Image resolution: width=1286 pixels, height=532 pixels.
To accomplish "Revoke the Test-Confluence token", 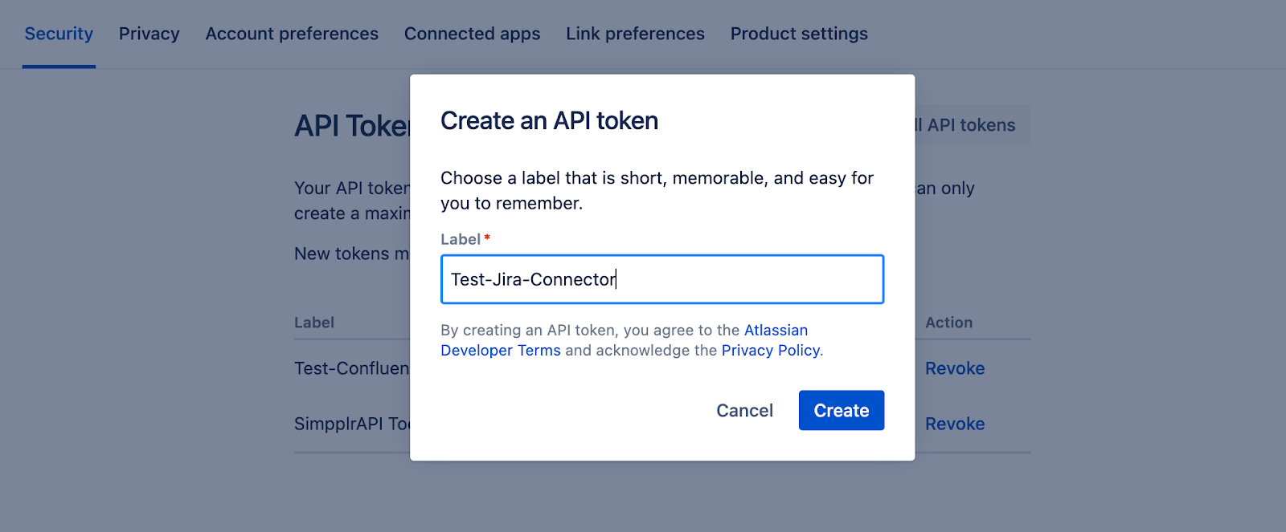I will [955, 368].
